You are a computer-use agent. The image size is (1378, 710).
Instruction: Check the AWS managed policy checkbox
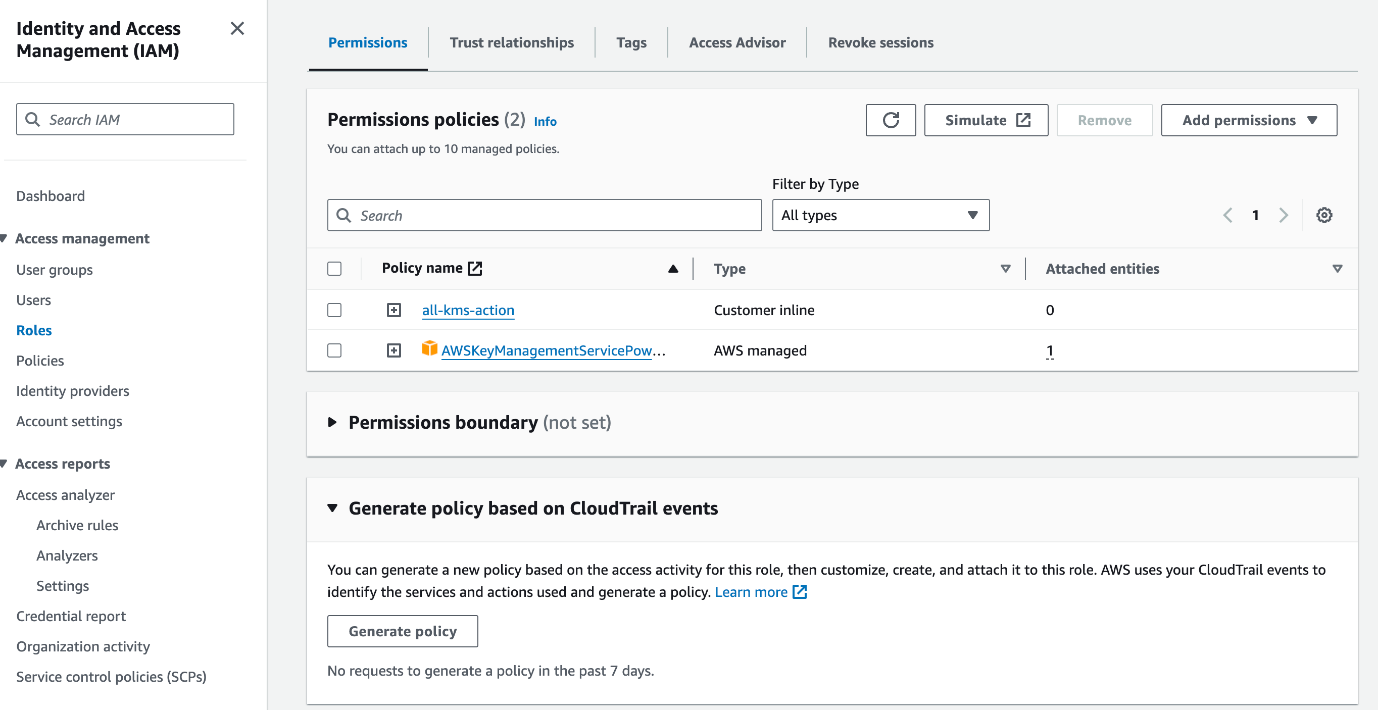(x=334, y=350)
